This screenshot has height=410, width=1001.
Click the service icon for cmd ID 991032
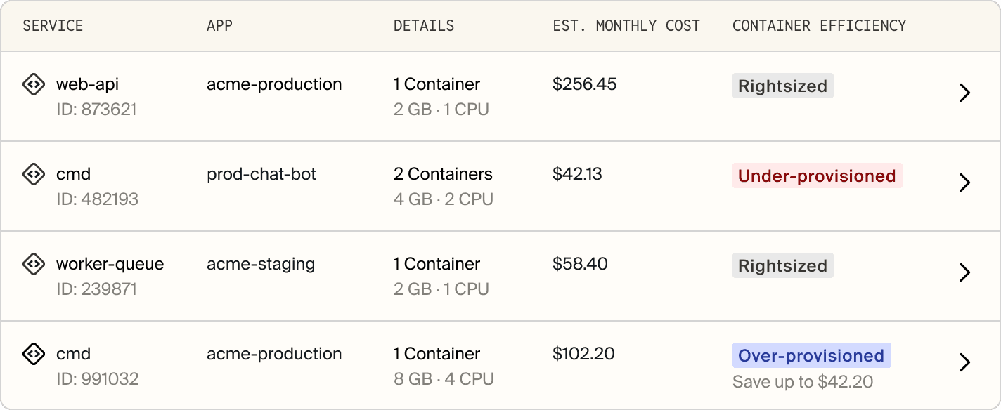point(33,354)
